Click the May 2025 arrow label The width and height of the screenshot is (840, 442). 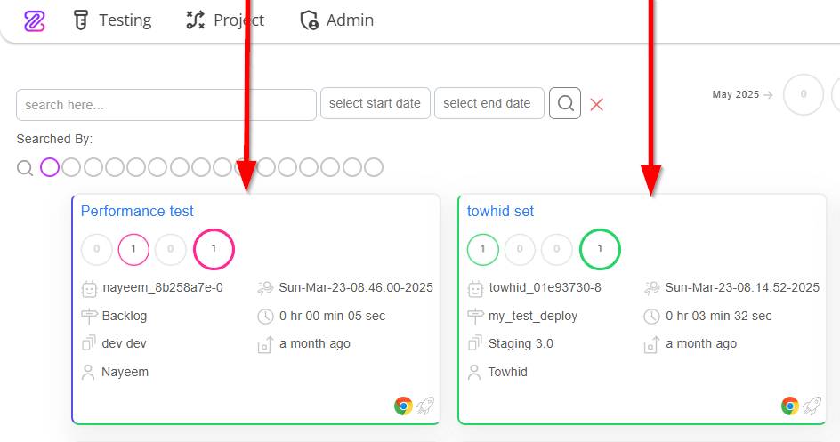pos(742,94)
